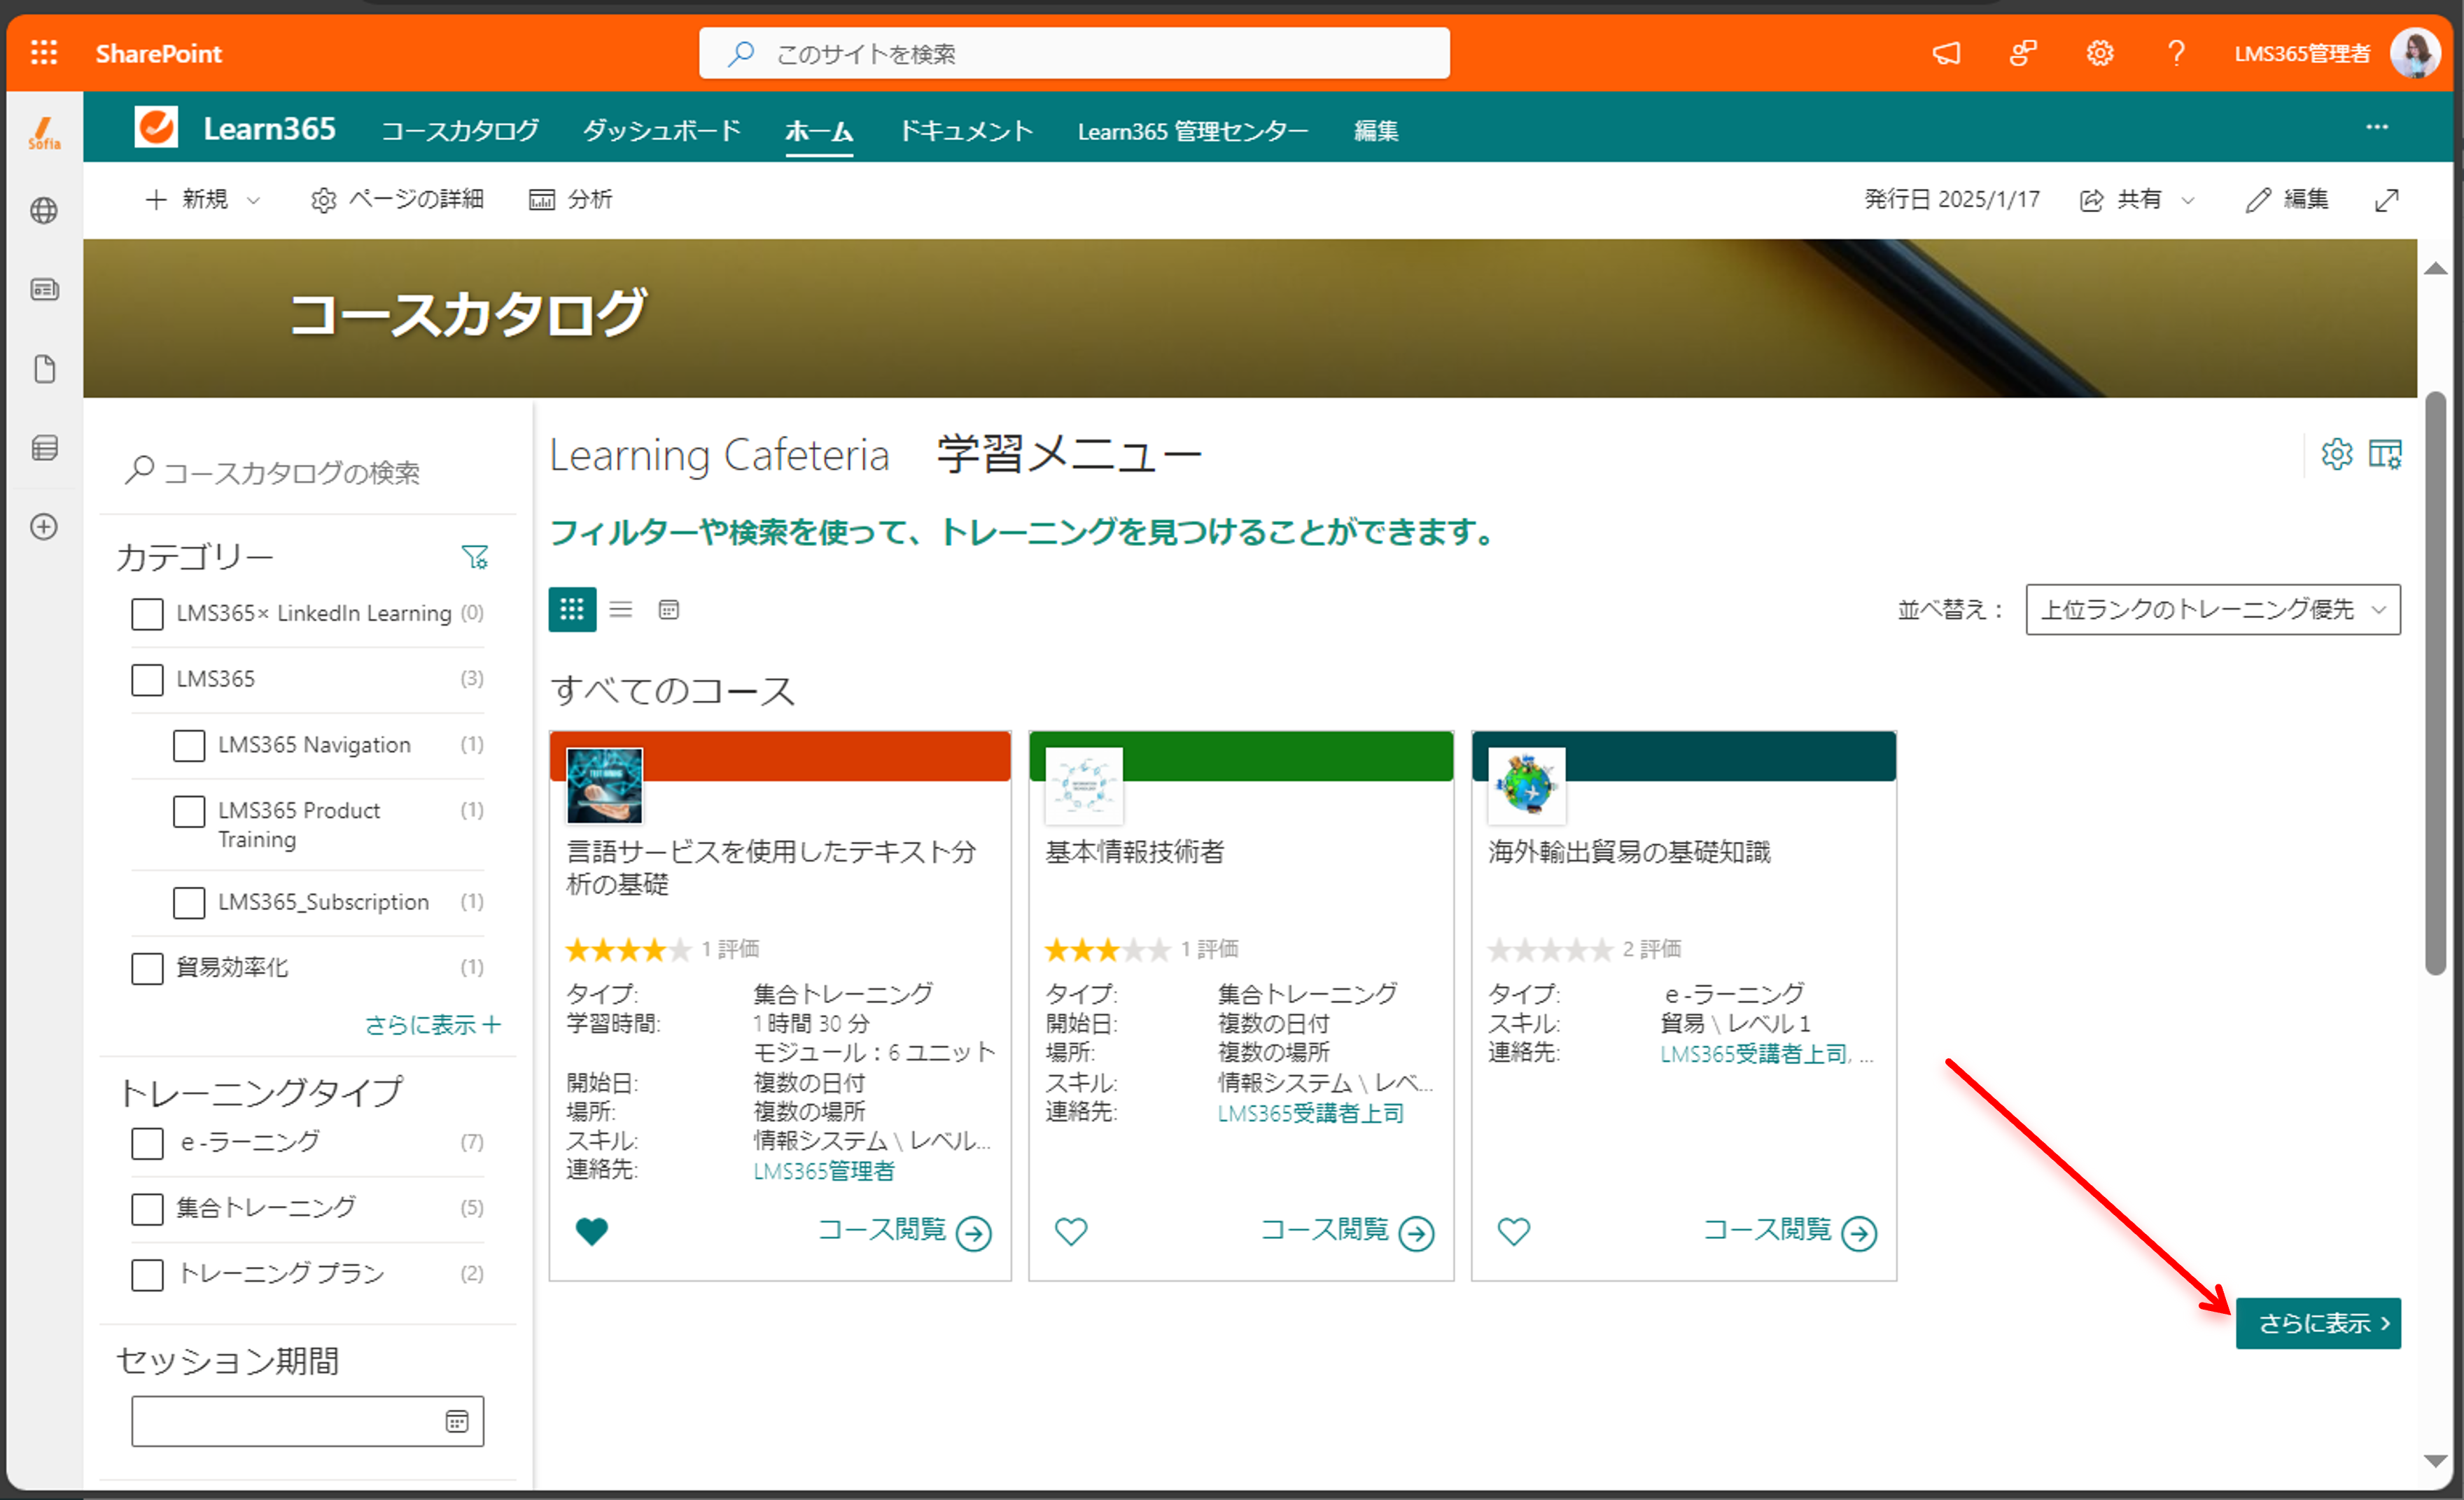Open the globe sites icon in left rail

(44, 211)
